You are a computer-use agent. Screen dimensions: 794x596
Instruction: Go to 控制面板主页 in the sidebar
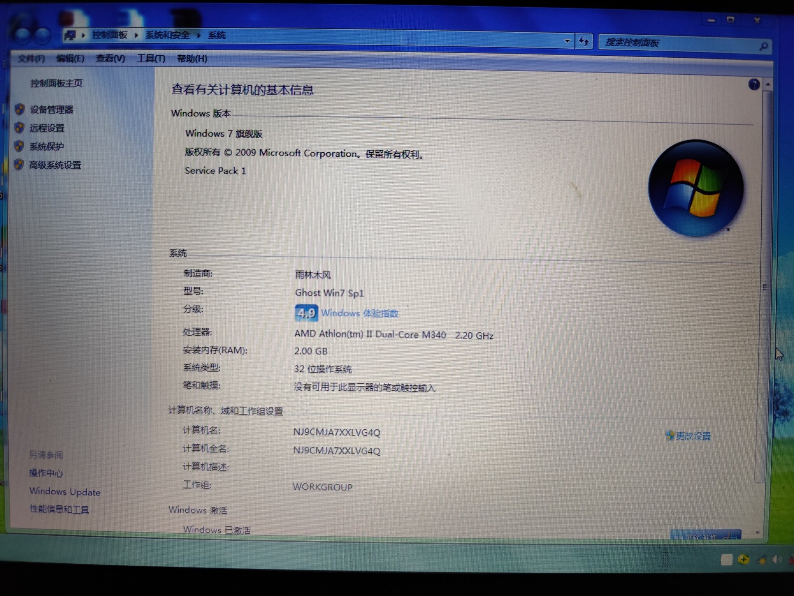[56, 83]
